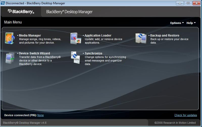Viewport: 202px width, 127px height.
Task: Select the Backup and Restore title
Action: point(165,36)
